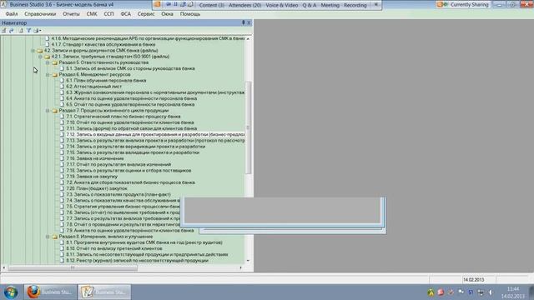Open the Окна menu
This screenshot has height=300, width=534.
[x=167, y=14]
